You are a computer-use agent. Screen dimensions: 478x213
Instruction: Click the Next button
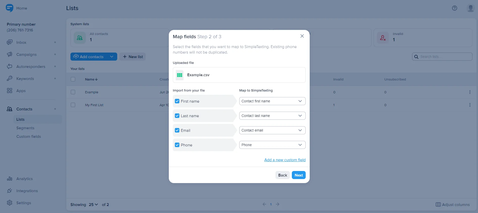298,175
